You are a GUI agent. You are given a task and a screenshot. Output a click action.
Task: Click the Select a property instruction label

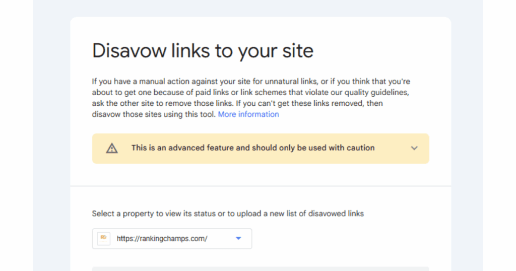coord(228,214)
